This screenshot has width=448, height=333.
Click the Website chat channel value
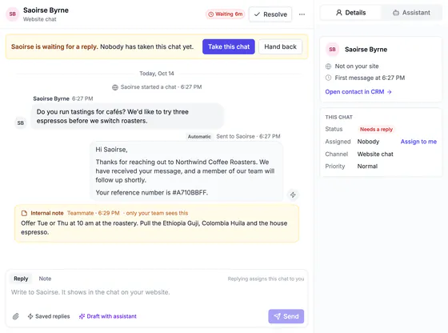[375, 154]
